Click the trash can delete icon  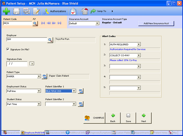(85, 12)
